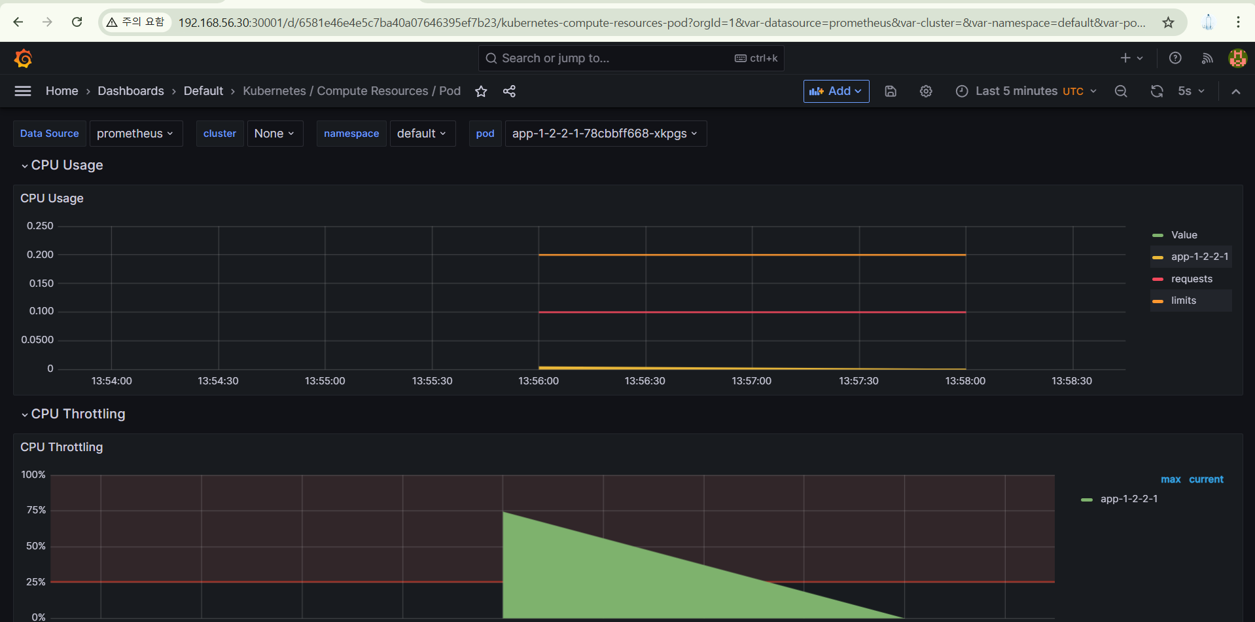This screenshot has width=1255, height=622.
Task: Zoom out time range magnifier icon
Action: [x=1121, y=91]
